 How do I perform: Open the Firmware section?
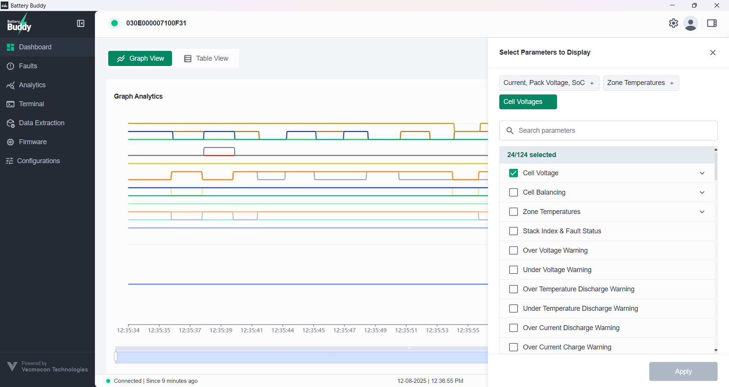33,142
